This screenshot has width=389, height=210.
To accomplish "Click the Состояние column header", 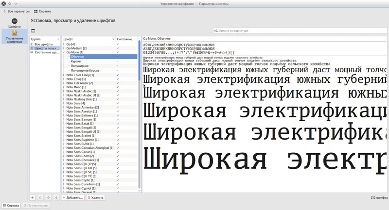I will pos(126,39).
